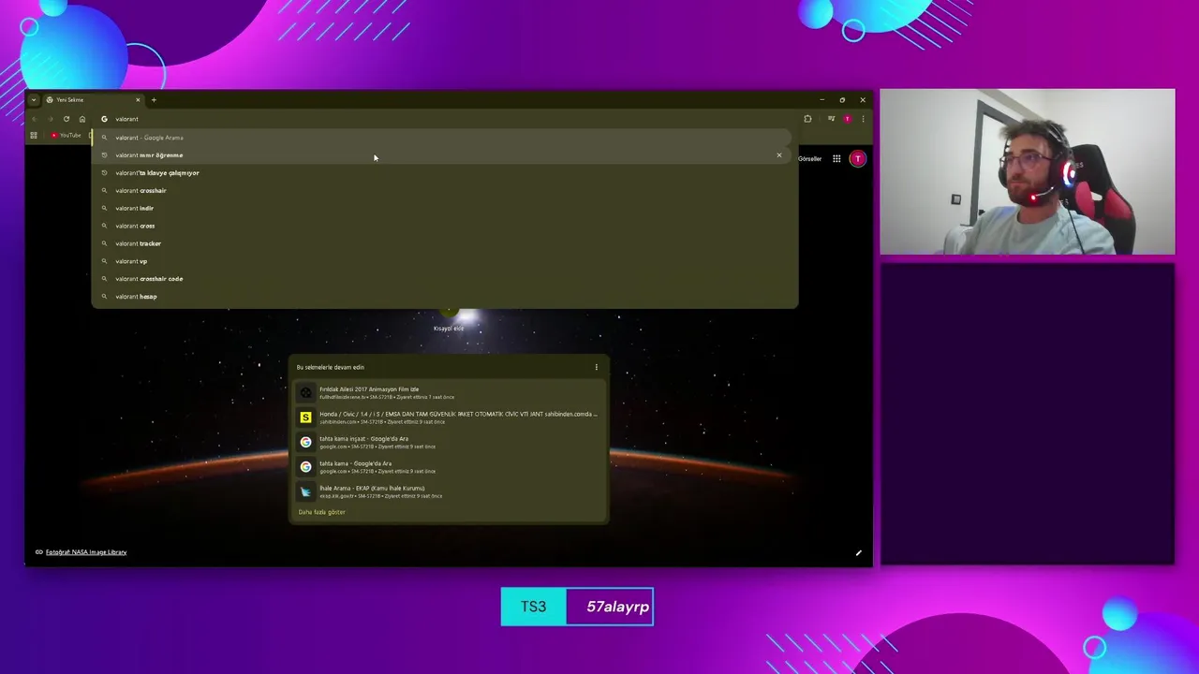Click the sahibinden yellow S favicon
1199x674 pixels.
pyautogui.click(x=305, y=418)
